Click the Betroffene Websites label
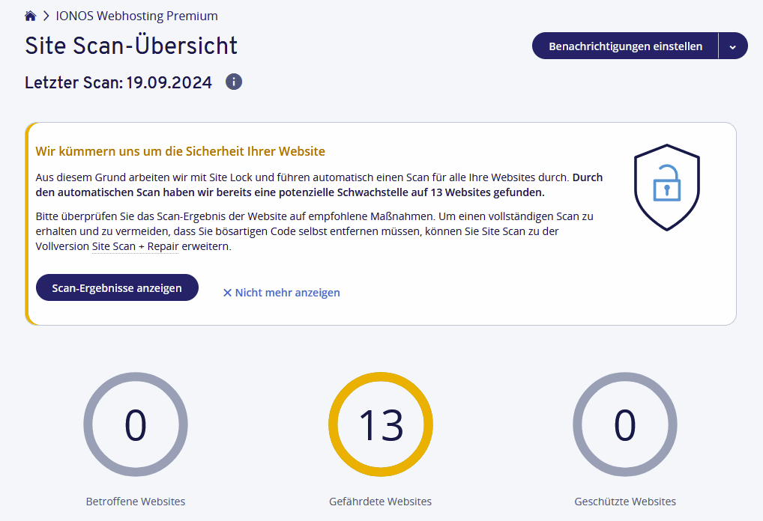This screenshot has height=521, width=763. 136,502
